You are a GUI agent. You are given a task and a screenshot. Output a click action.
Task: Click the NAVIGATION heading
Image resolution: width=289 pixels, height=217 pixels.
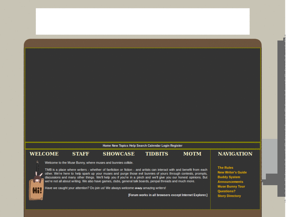tap(235, 154)
